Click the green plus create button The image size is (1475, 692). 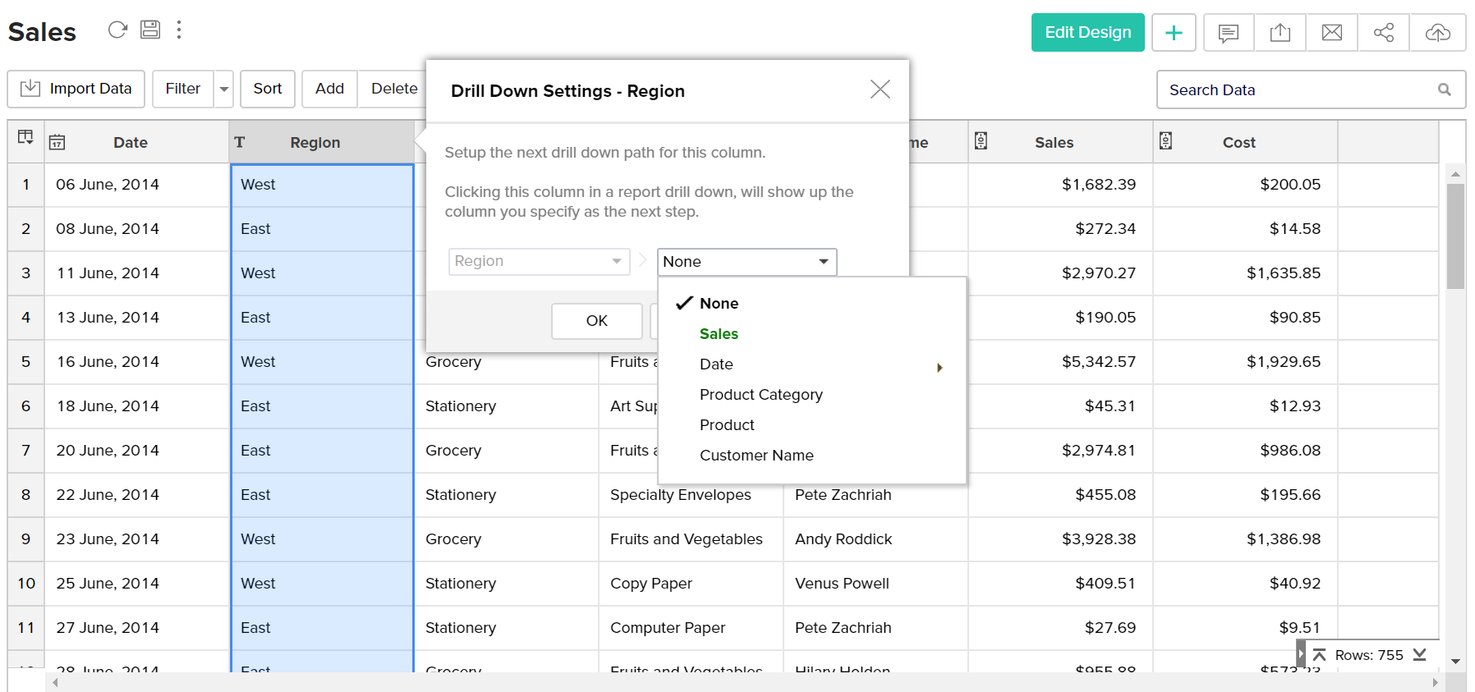pyautogui.click(x=1174, y=33)
